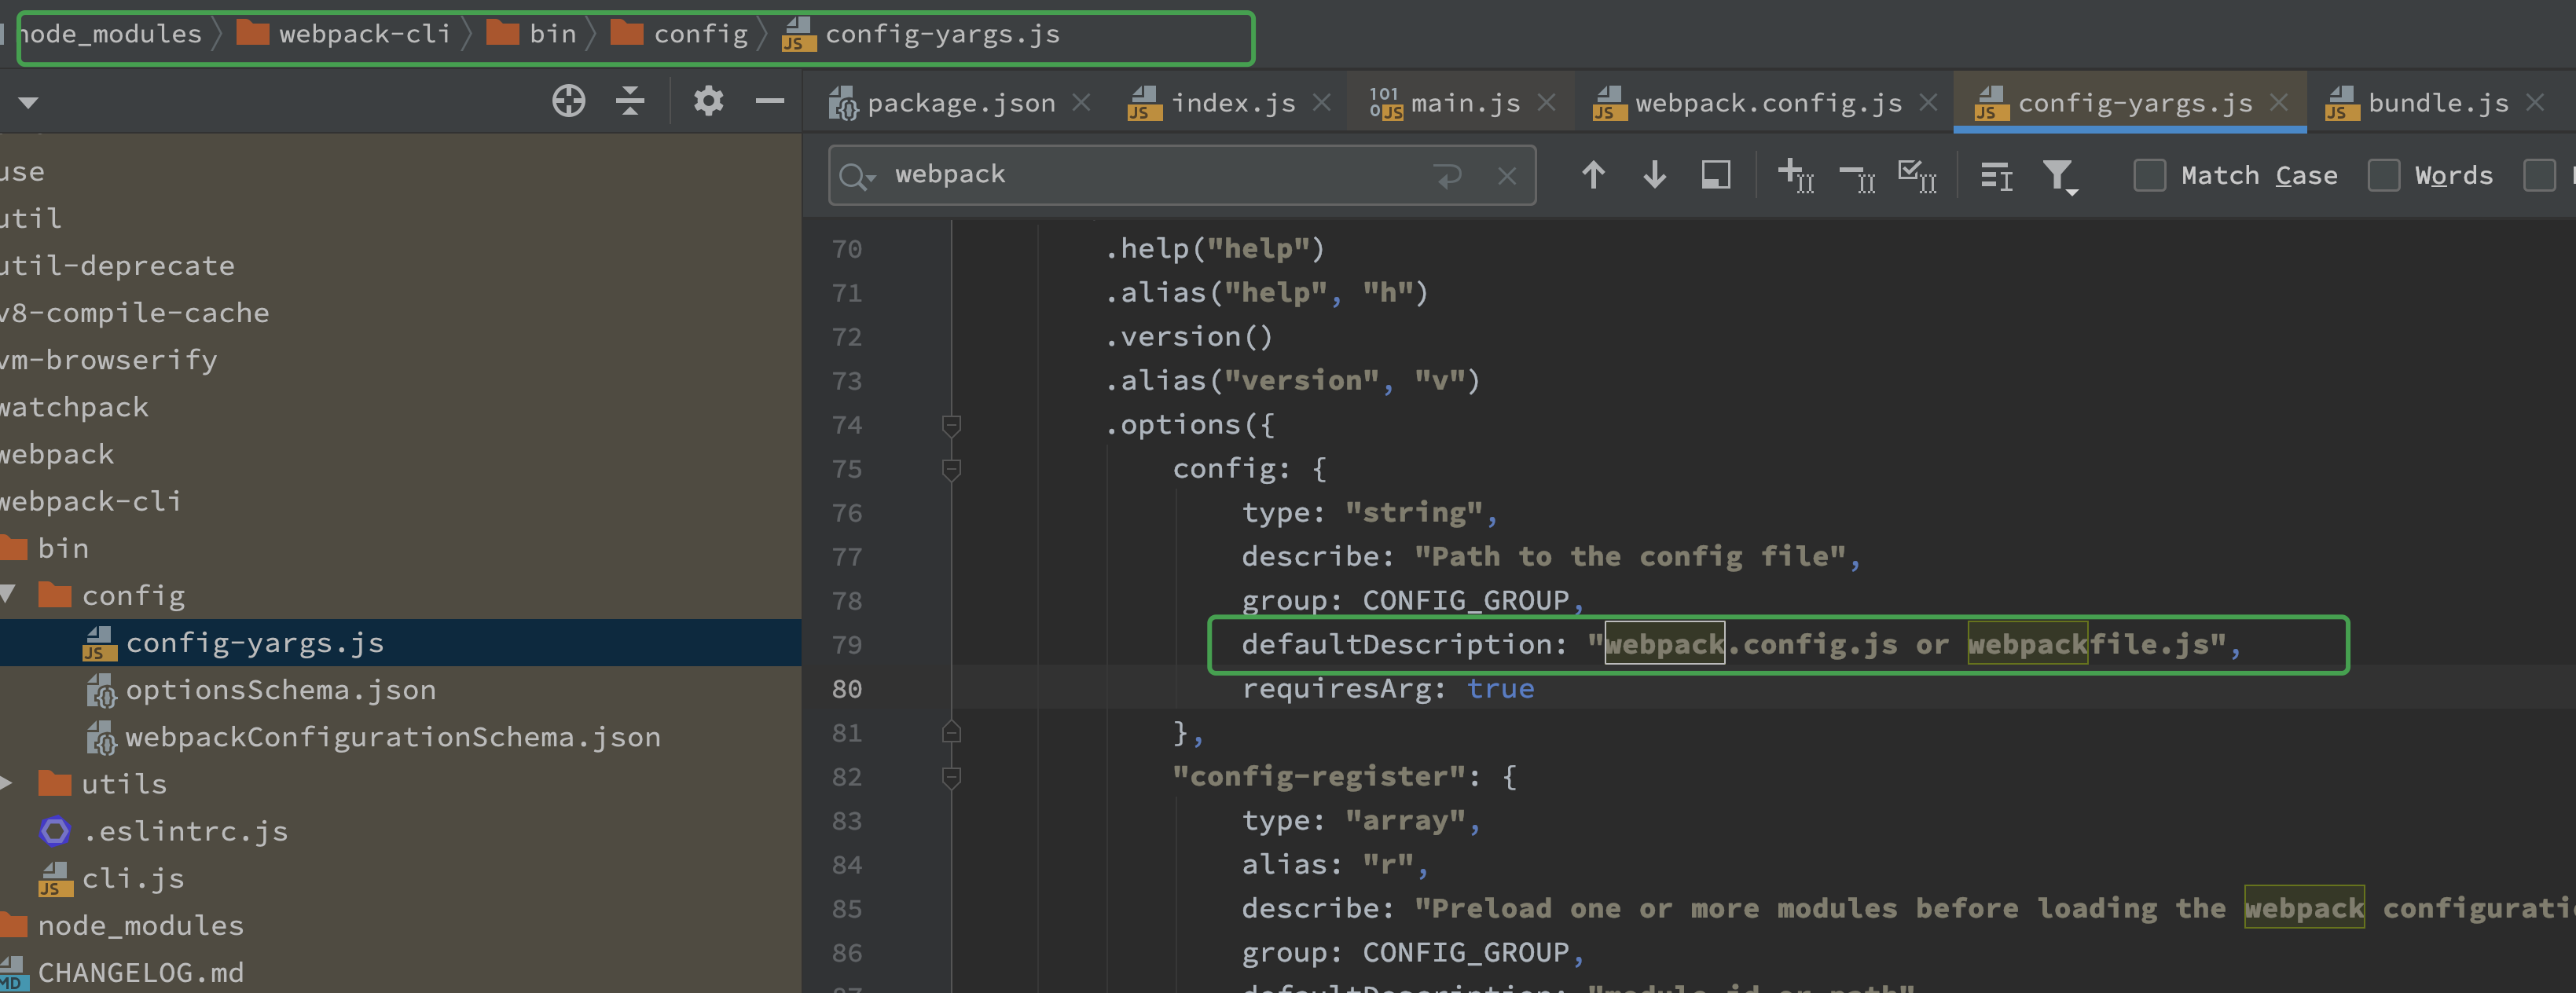Show find results in separate window
The height and width of the screenshot is (993, 2576).
pos(1716,175)
